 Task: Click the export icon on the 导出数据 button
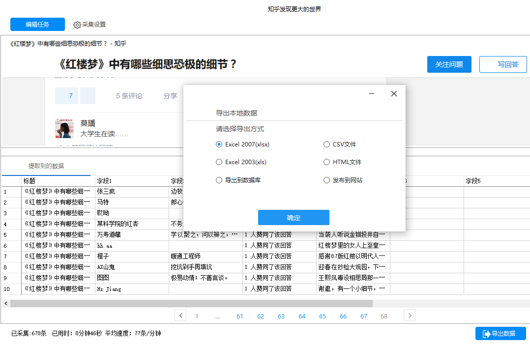[486, 334]
